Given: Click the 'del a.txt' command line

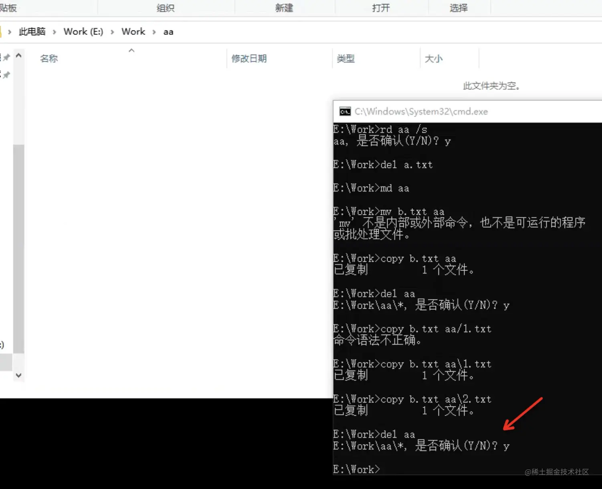Looking at the screenshot, I should click(x=383, y=165).
